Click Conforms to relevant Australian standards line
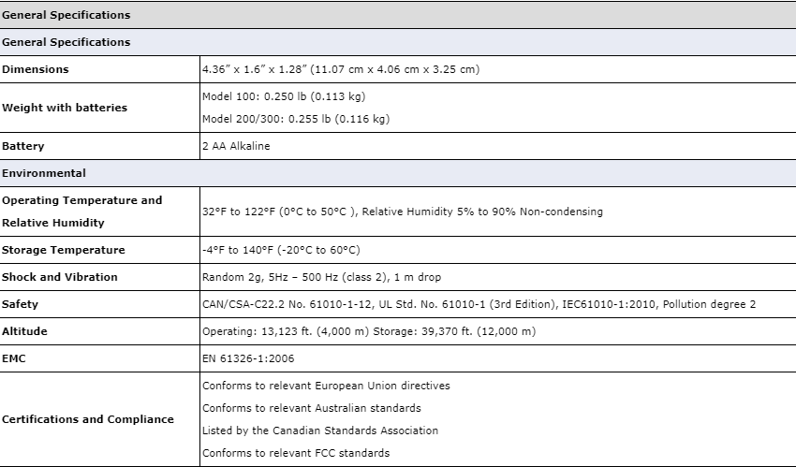 312,408
